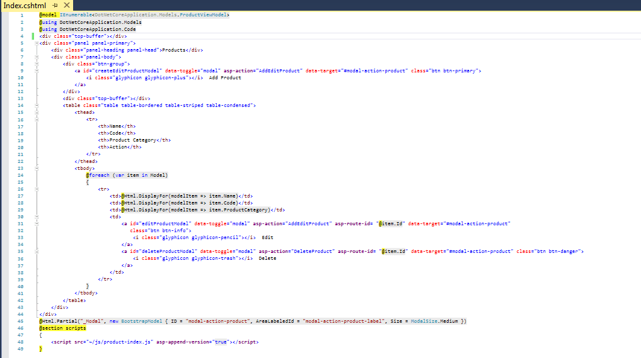Click item.Name in the DisplayFor call
This screenshot has height=358, width=641.
[222, 196]
